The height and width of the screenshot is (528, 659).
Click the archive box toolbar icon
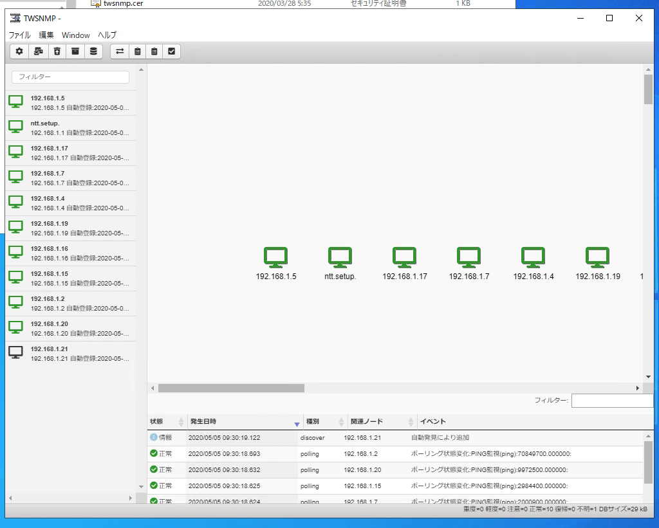pos(75,51)
